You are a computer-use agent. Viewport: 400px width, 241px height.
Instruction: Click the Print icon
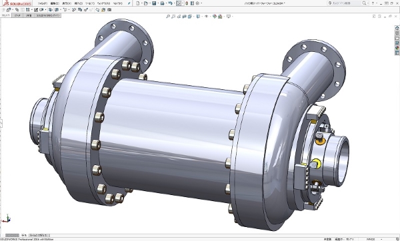click(162, 3)
